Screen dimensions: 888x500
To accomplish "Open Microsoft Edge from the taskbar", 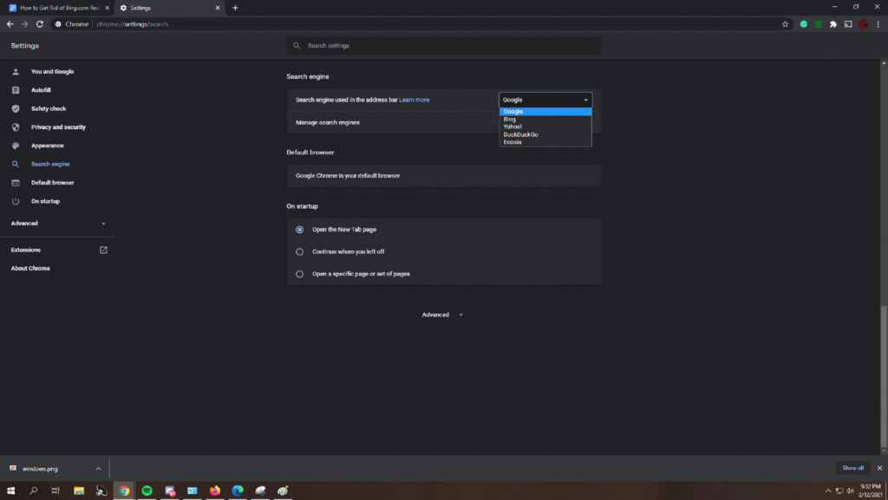I will point(238,491).
